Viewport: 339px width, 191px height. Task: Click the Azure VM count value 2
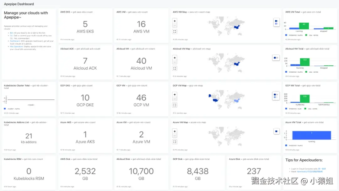coord(141,135)
